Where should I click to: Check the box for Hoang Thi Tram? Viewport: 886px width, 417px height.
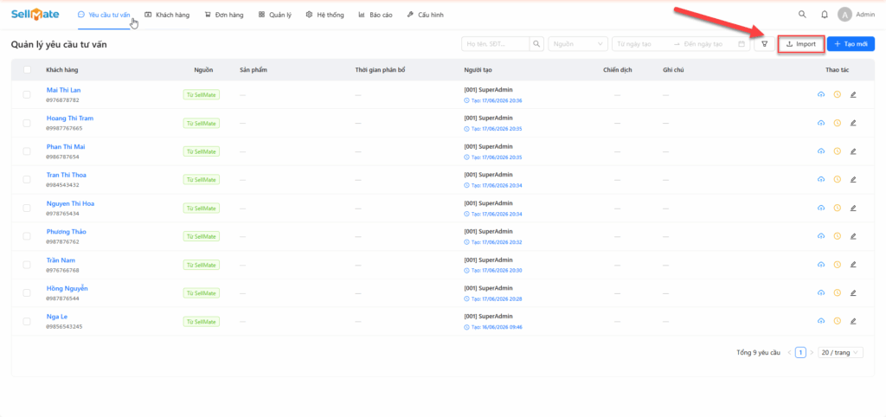[27, 123]
